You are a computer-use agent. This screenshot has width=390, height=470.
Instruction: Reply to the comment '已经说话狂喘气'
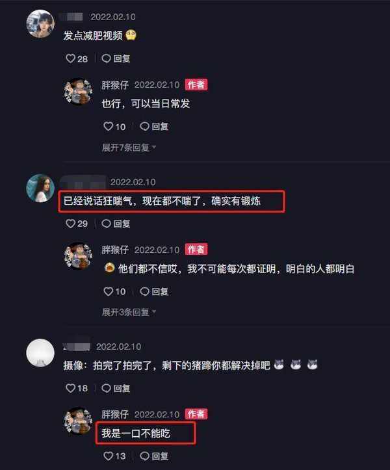tap(116, 224)
